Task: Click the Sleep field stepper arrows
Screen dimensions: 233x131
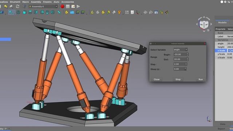Action: pyautogui.click(x=185, y=69)
